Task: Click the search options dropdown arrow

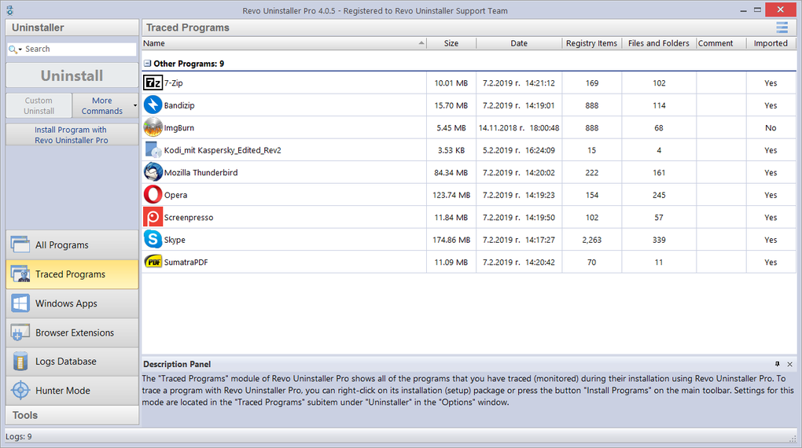Action: point(20,50)
